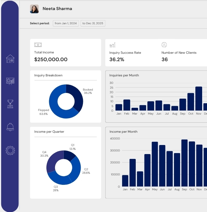Open the Home icon in sidebar
This screenshot has width=207, height=212.
[x=10, y=59]
